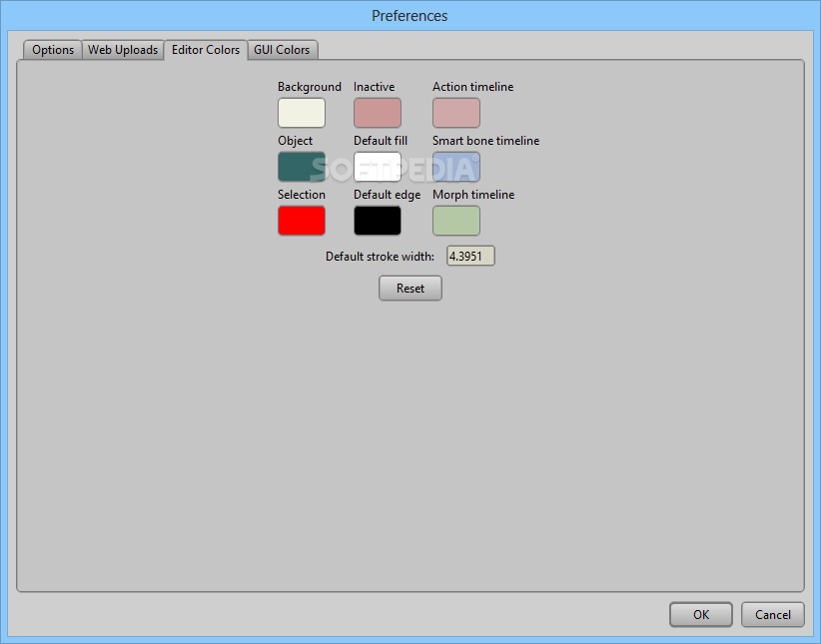This screenshot has width=821, height=644.
Task: Click the Background color swatch
Action: [302, 113]
